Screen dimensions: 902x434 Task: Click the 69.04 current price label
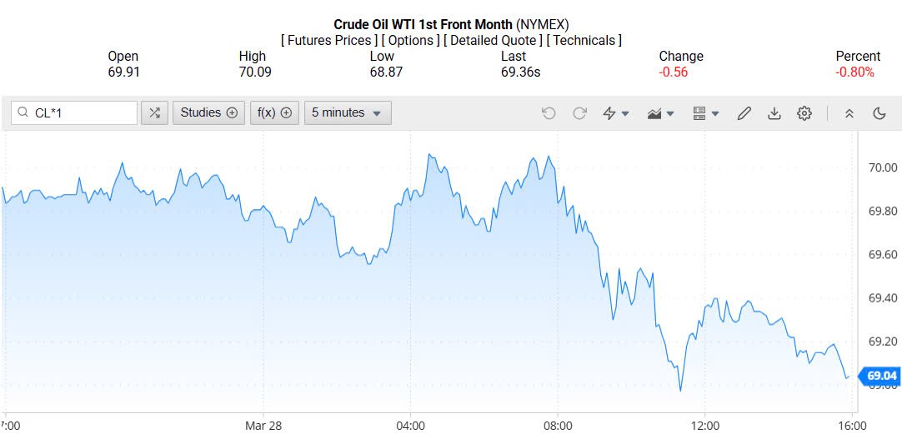click(881, 377)
